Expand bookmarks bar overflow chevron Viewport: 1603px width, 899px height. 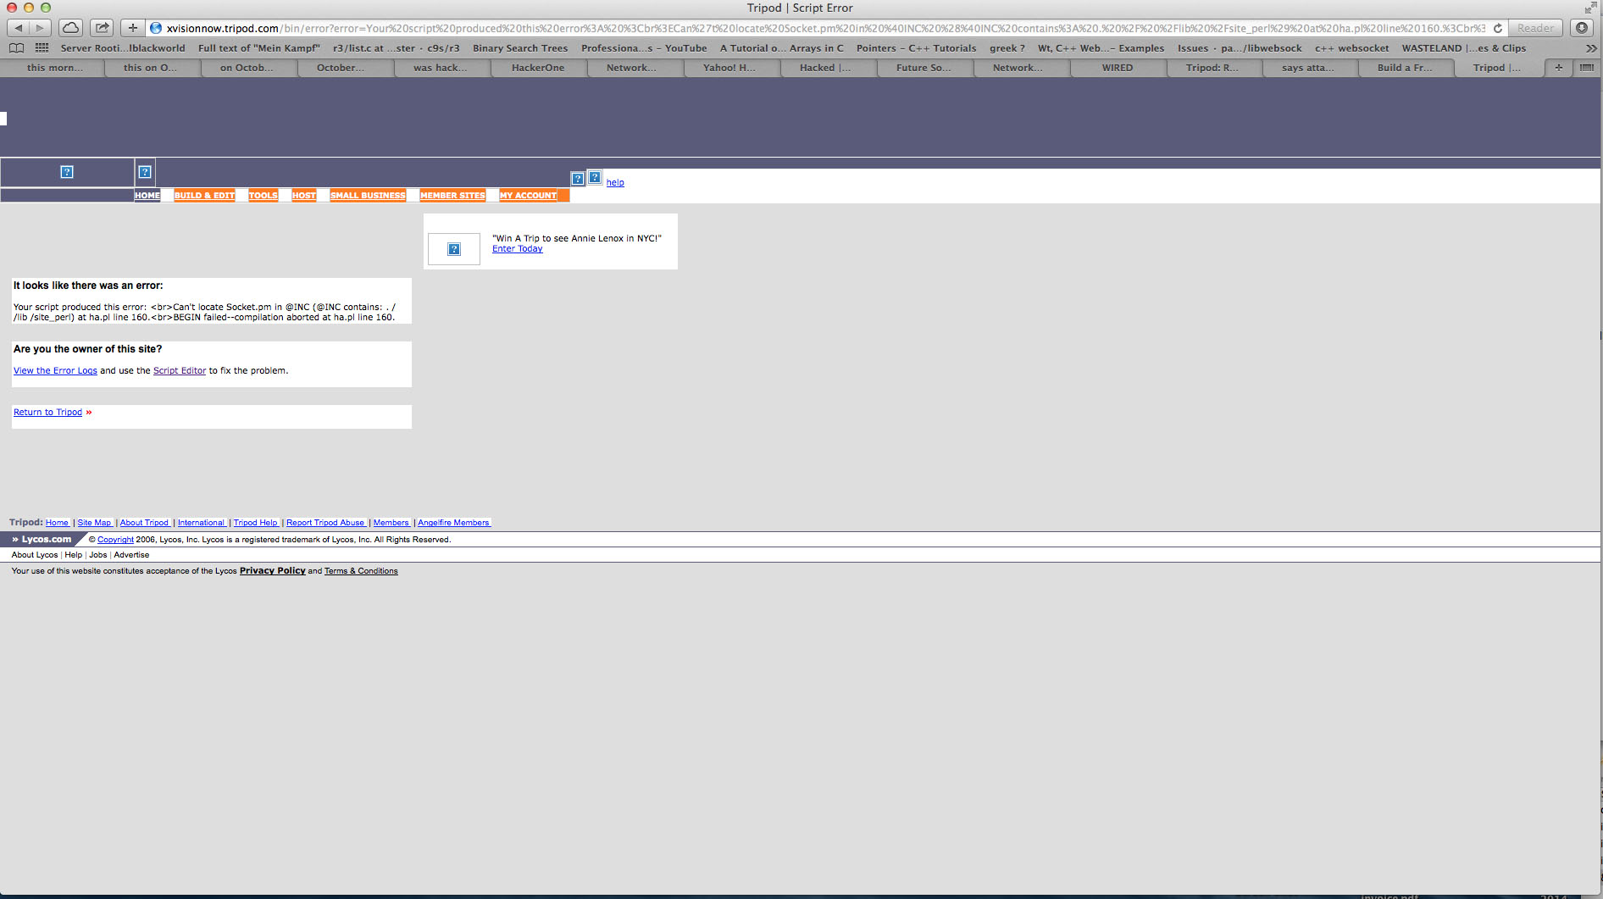pyautogui.click(x=1590, y=48)
